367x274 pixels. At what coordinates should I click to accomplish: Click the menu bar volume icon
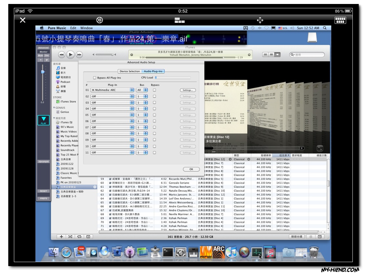(292, 28)
